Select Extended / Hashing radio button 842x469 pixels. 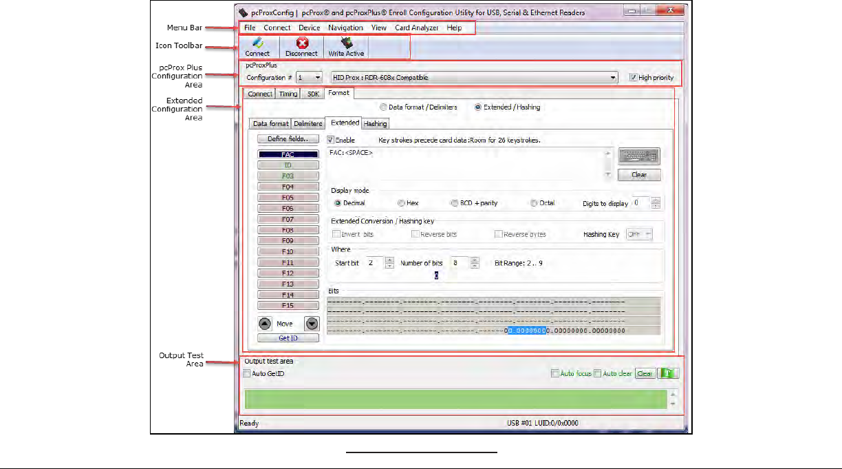(x=478, y=107)
